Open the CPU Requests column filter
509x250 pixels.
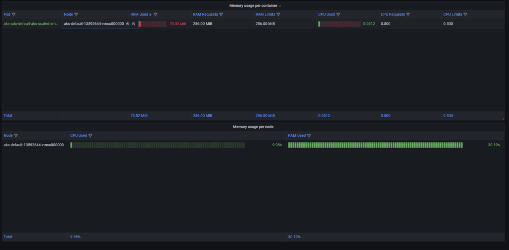408,14
